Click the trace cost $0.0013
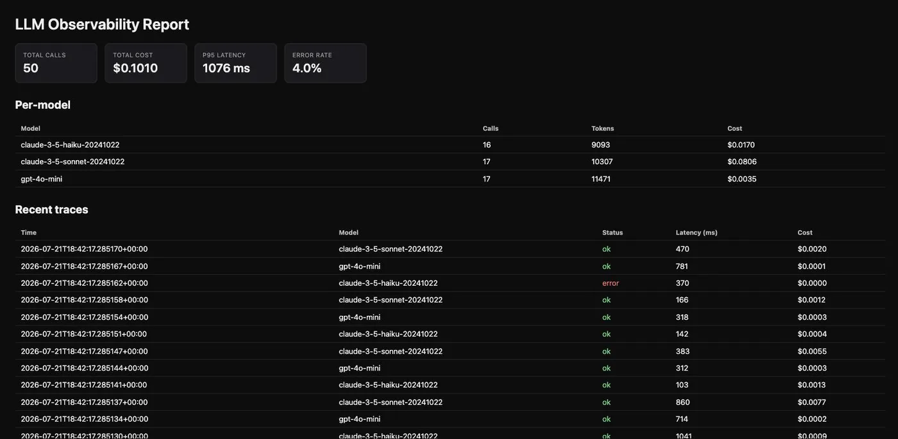 point(812,385)
